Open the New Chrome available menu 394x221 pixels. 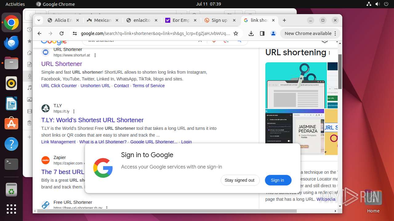pos(310,33)
